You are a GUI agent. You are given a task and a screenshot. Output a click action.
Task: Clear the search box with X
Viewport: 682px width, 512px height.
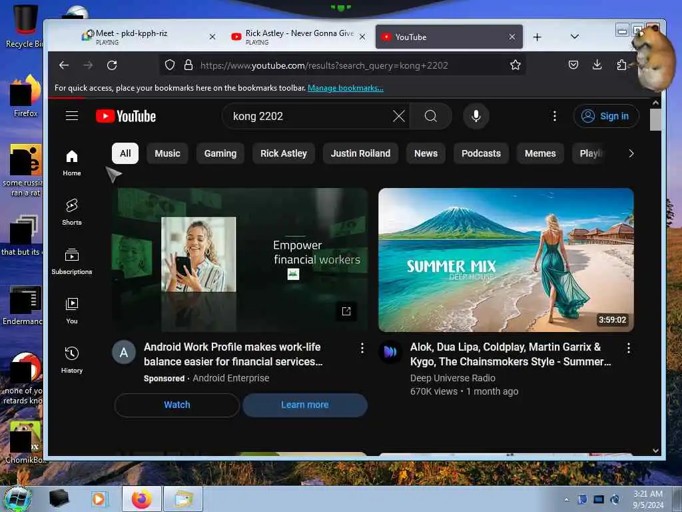pyautogui.click(x=398, y=116)
